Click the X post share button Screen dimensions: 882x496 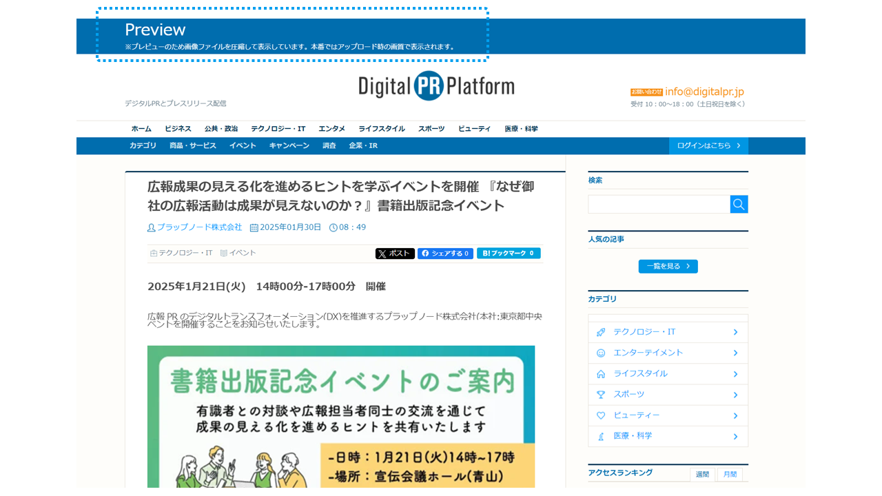tap(395, 254)
